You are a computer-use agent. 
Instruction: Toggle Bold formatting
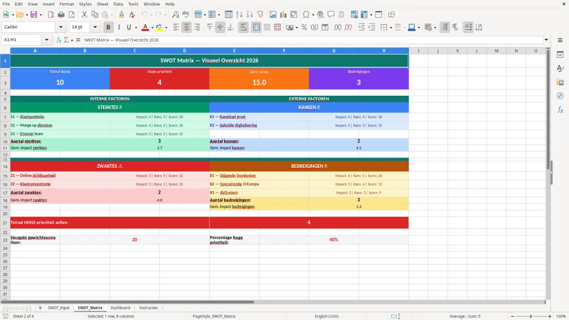[108, 27]
